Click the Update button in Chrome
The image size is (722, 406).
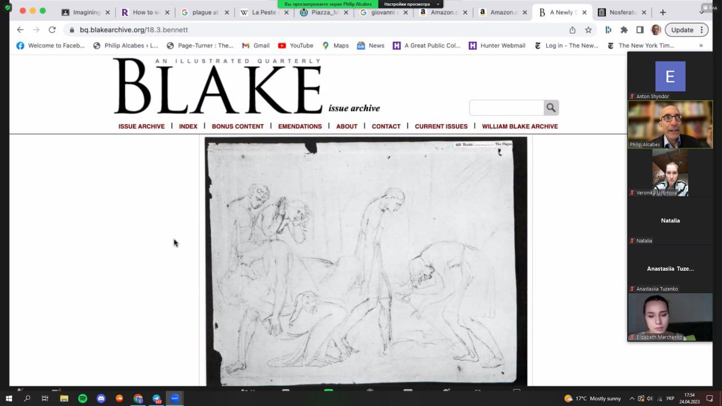coord(682,30)
